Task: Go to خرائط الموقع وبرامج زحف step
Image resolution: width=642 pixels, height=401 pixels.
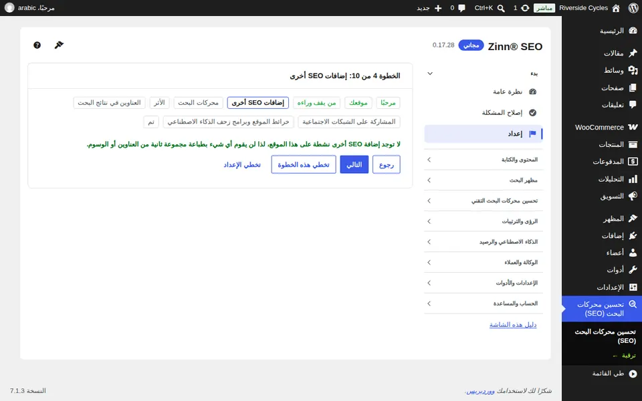Action: tap(229, 122)
